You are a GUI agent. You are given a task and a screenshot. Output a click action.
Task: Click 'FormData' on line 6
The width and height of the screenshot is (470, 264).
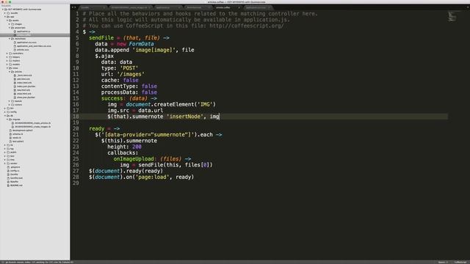[141, 44]
